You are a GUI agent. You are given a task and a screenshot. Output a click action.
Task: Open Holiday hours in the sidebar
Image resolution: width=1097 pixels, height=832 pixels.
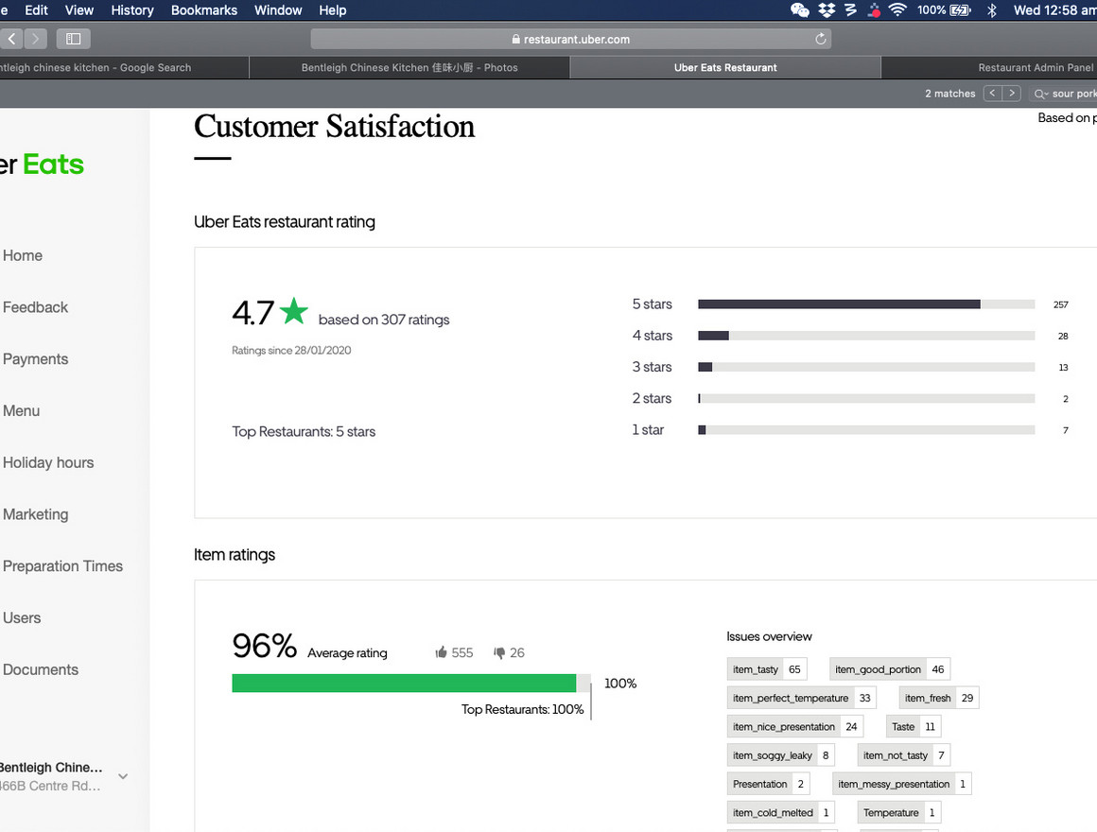tap(48, 463)
